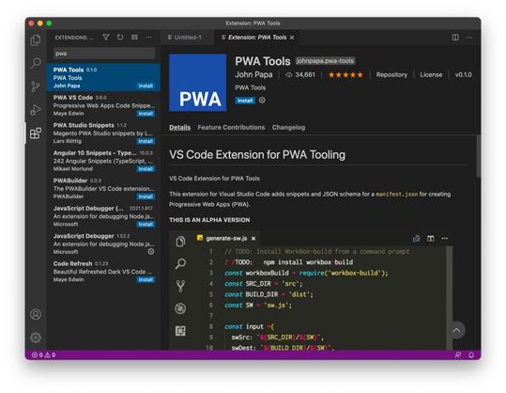Click the v0.1.0 version label
The height and width of the screenshot is (393, 506).
[x=464, y=74]
